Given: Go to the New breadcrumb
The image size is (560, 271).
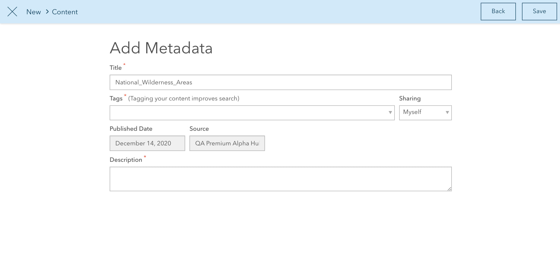Looking at the screenshot, I should pyautogui.click(x=34, y=12).
